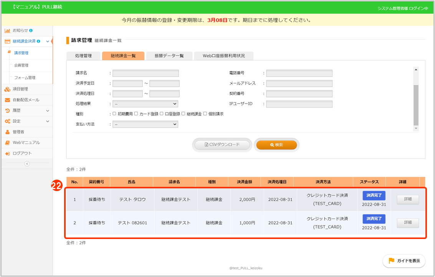
Task: Click the ログアウト exit icon
Action: [7, 153]
